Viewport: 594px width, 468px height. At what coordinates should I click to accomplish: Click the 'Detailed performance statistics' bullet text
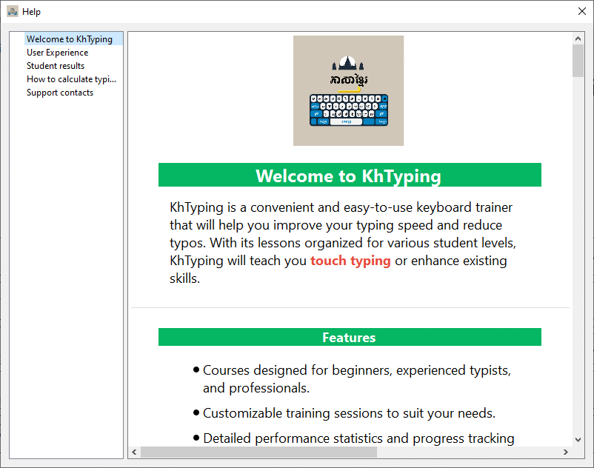pos(358,438)
